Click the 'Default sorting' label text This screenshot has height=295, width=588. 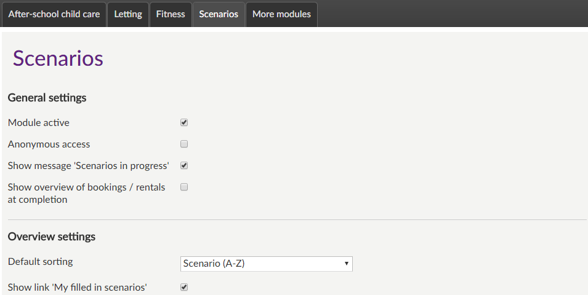pos(41,262)
